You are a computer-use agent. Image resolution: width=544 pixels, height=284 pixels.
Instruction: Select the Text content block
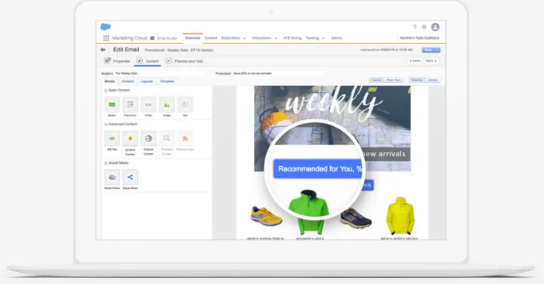tap(185, 105)
